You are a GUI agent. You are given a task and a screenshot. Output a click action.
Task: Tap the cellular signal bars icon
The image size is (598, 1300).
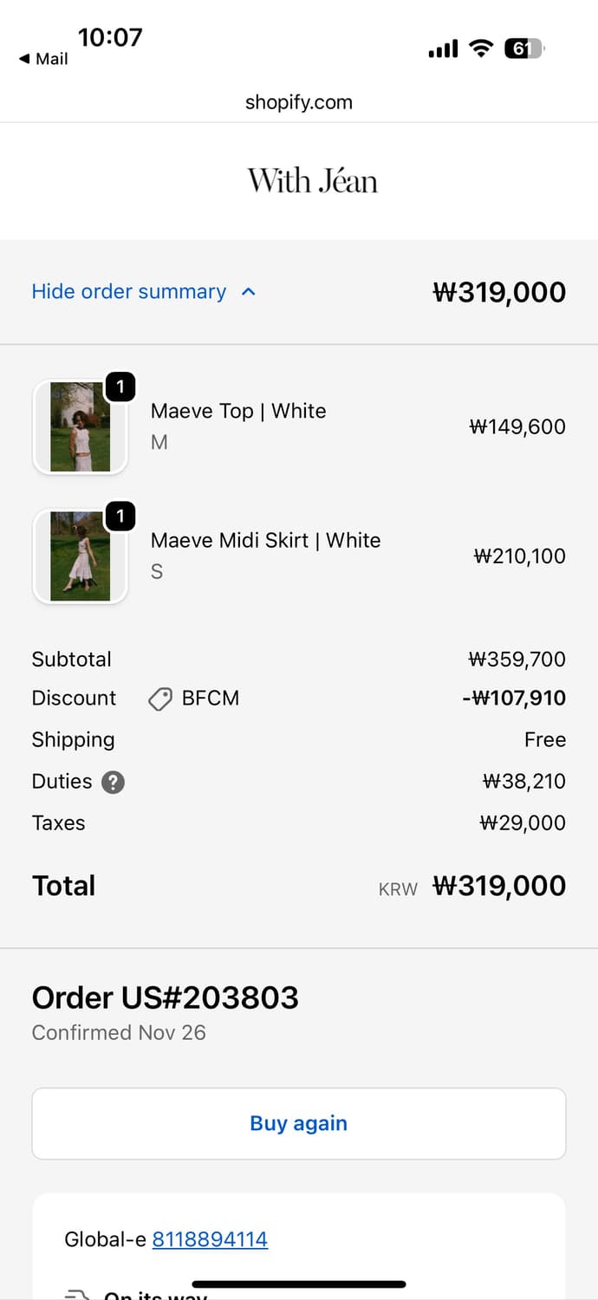click(x=443, y=49)
